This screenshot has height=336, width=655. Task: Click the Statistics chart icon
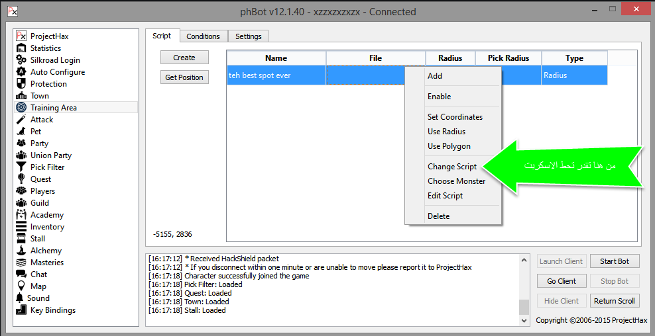pyautogui.click(x=21, y=48)
